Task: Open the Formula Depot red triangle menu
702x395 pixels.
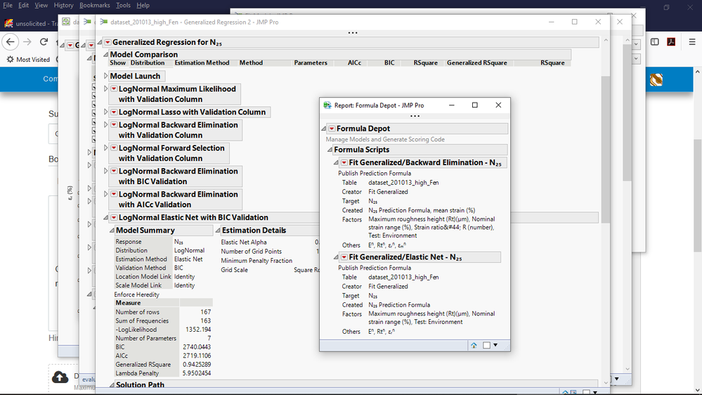Action: [332, 129]
